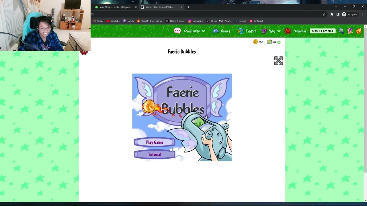Click the Games controller icon
Screen dimensions: 367x206
click(x=216, y=31)
